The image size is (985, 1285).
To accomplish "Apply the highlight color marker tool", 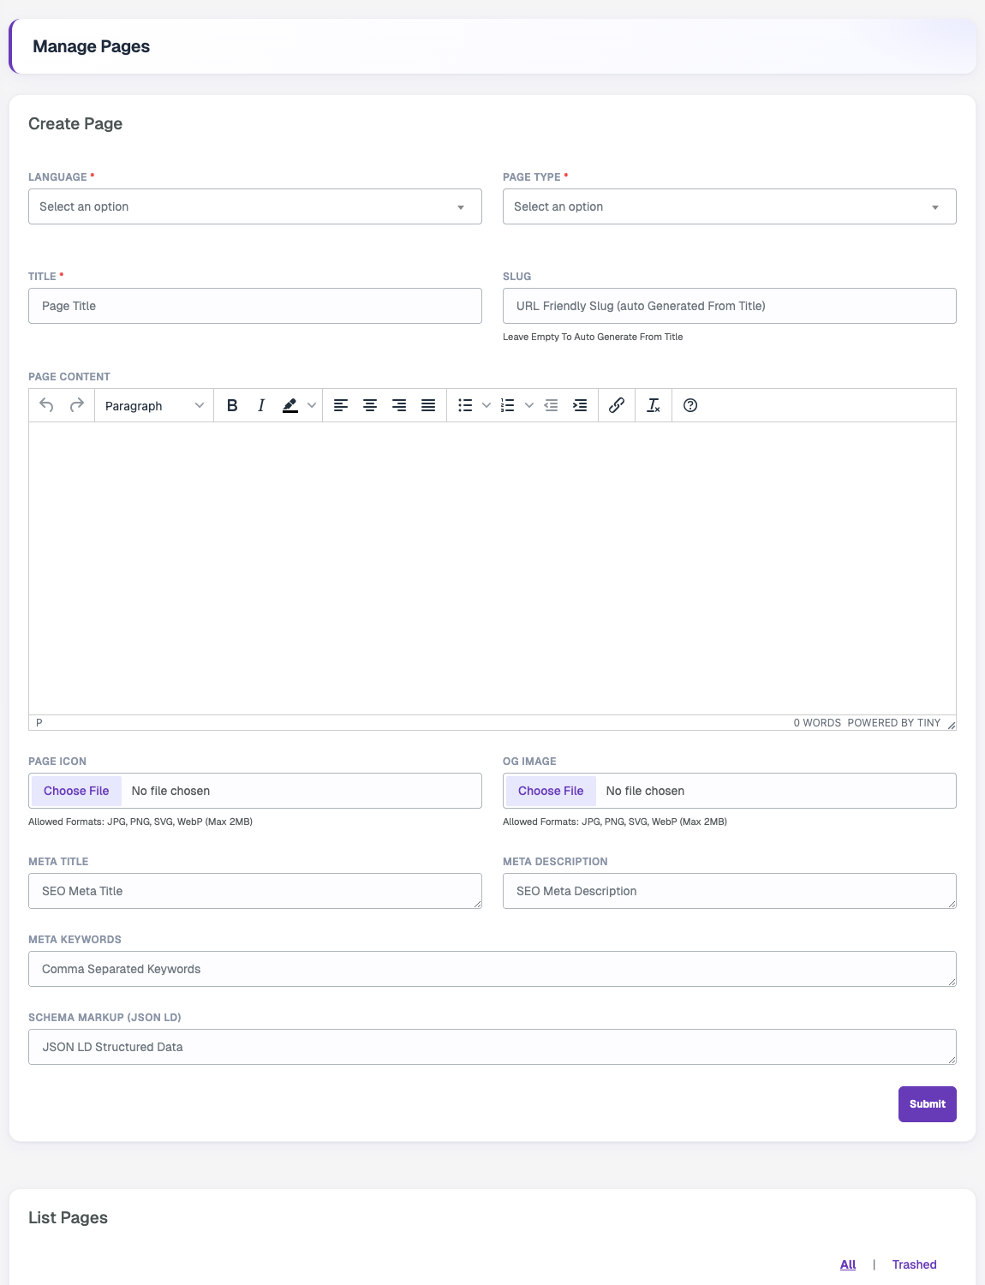I will (290, 405).
